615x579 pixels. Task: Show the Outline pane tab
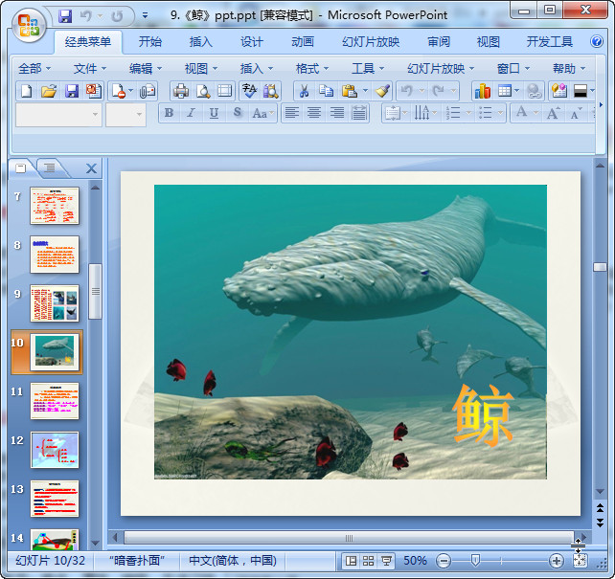pyautogui.click(x=51, y=168)
